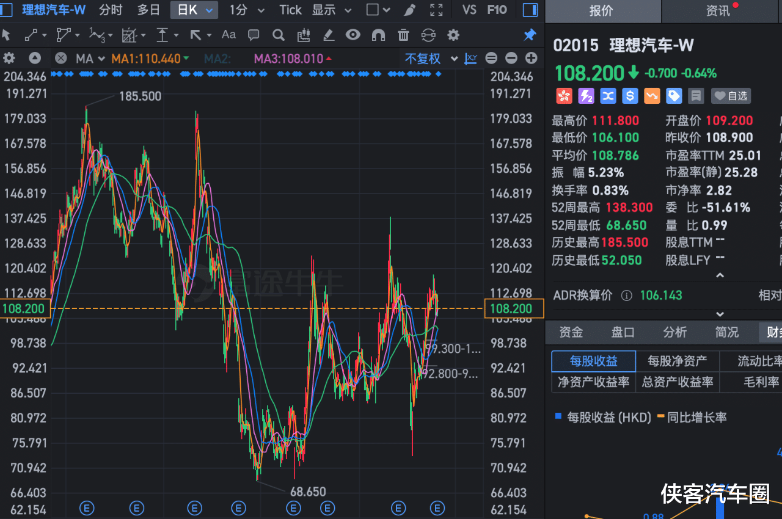This screenshot has width=782, height=519.
Task: Open MA indicator settings gear
Action: [9, 58]
